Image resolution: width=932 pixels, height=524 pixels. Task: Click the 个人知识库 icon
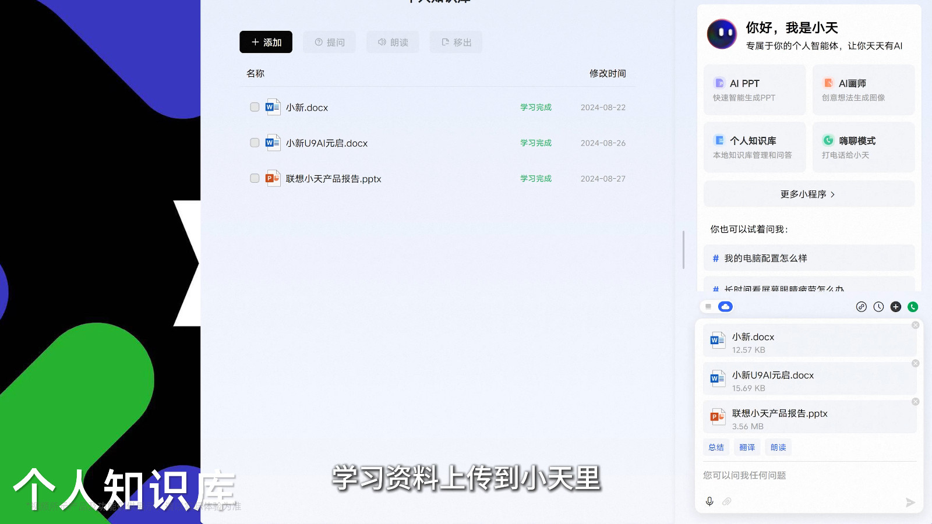719,140
